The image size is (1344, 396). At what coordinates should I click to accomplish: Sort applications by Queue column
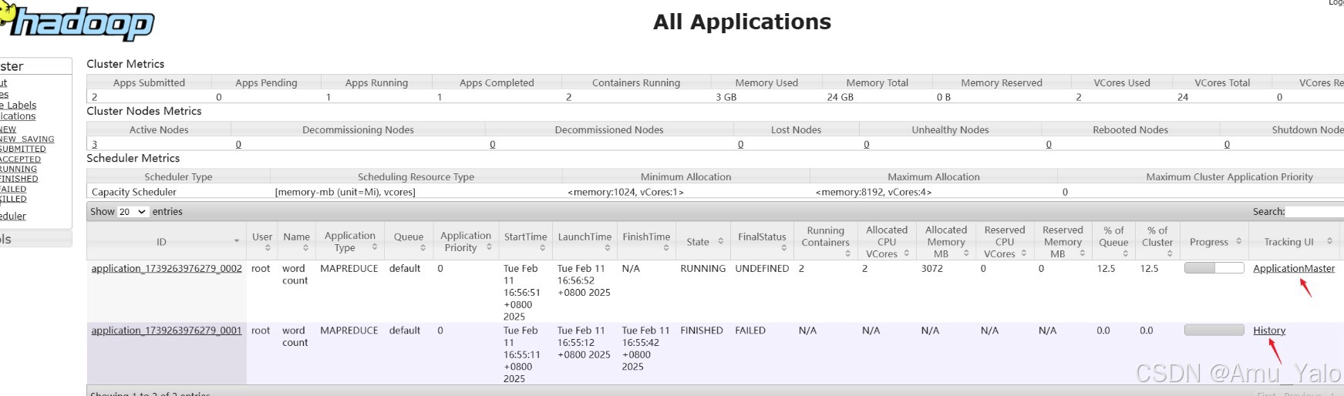(409, 241)
